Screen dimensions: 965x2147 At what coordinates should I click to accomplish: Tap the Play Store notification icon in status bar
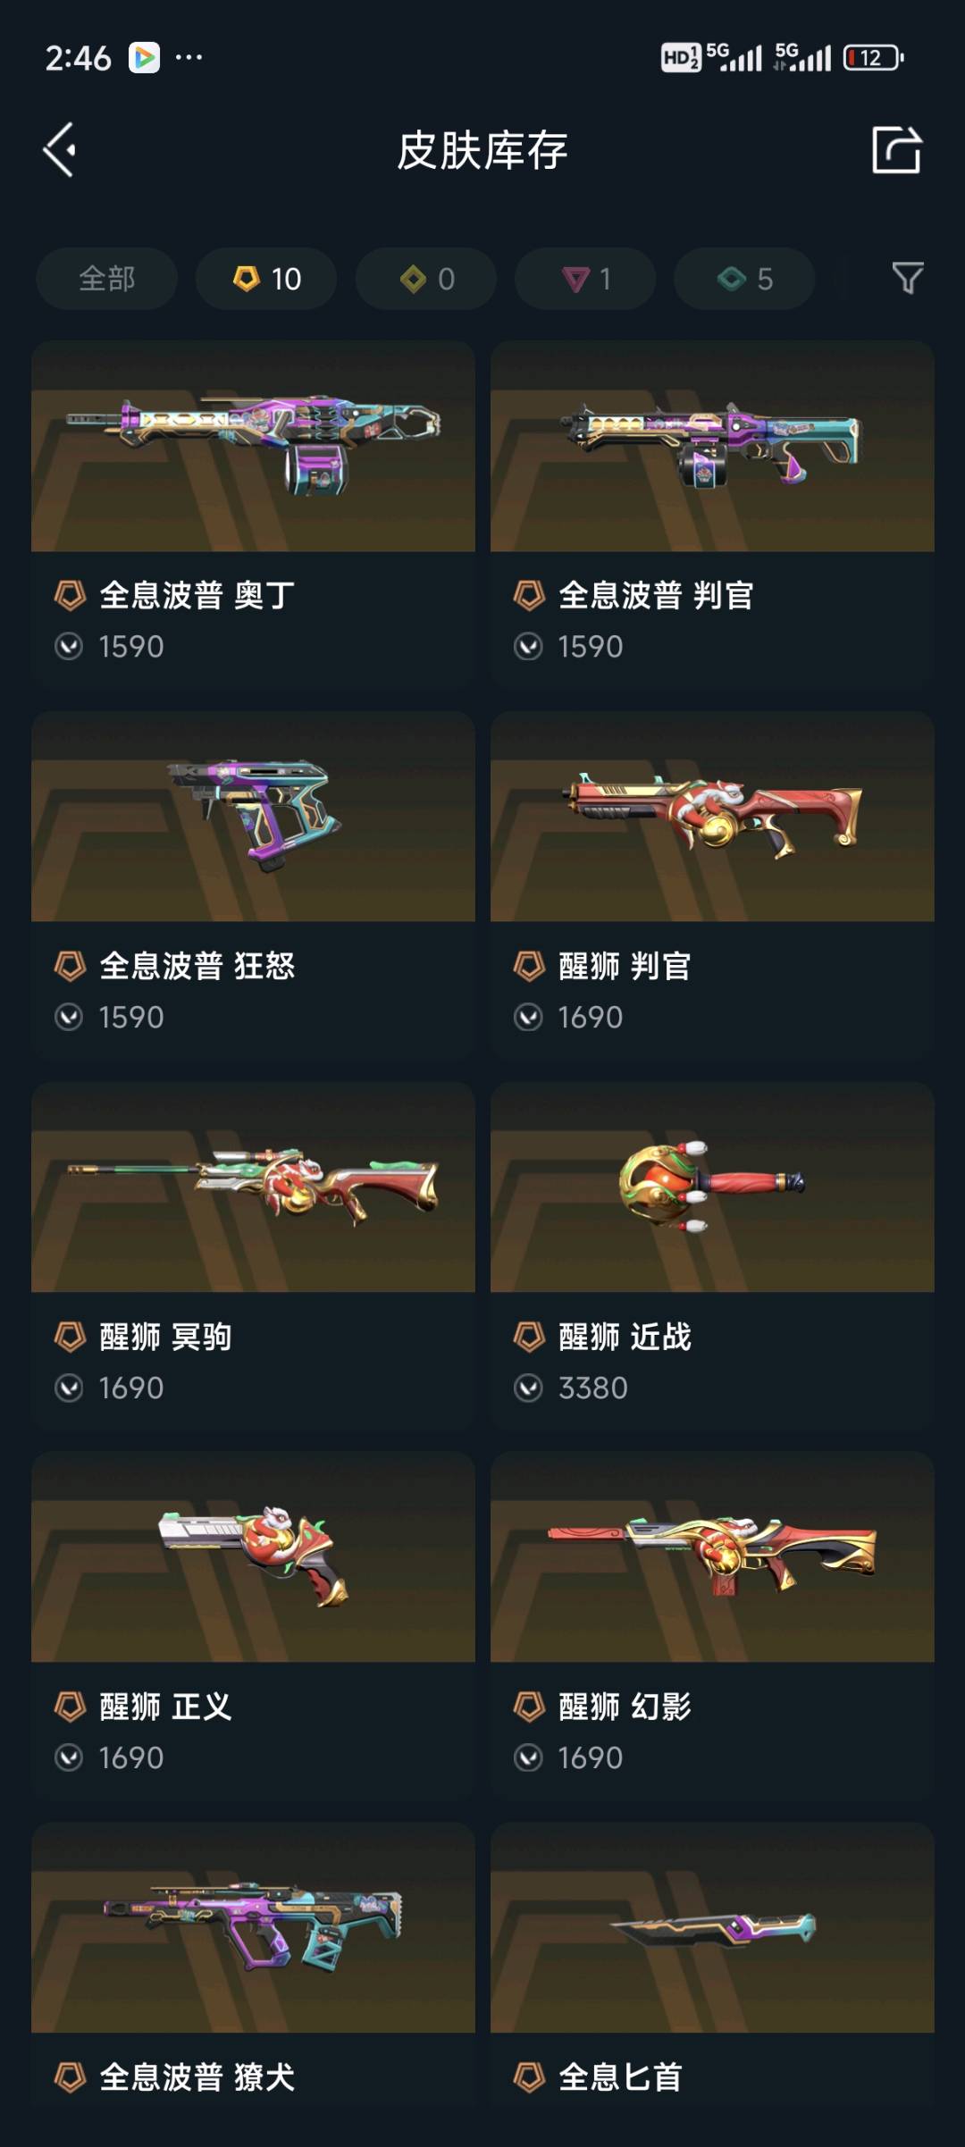pos(144,58)
